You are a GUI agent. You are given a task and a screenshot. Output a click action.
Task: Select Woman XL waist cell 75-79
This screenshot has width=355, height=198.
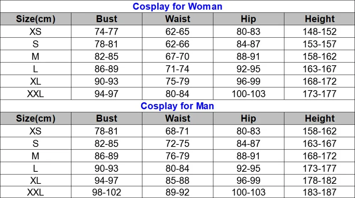(177, 81)
